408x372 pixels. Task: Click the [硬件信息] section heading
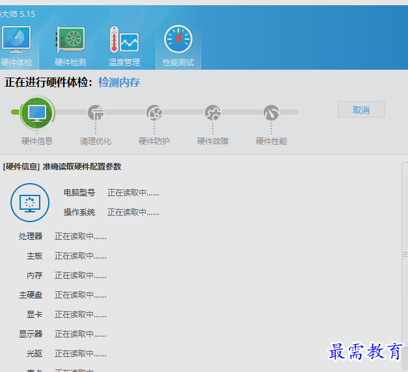pyautogui.click(x=62, y=167)
